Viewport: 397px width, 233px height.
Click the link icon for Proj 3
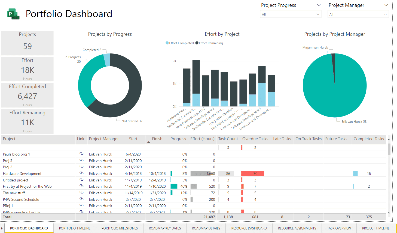coord(81,160)
